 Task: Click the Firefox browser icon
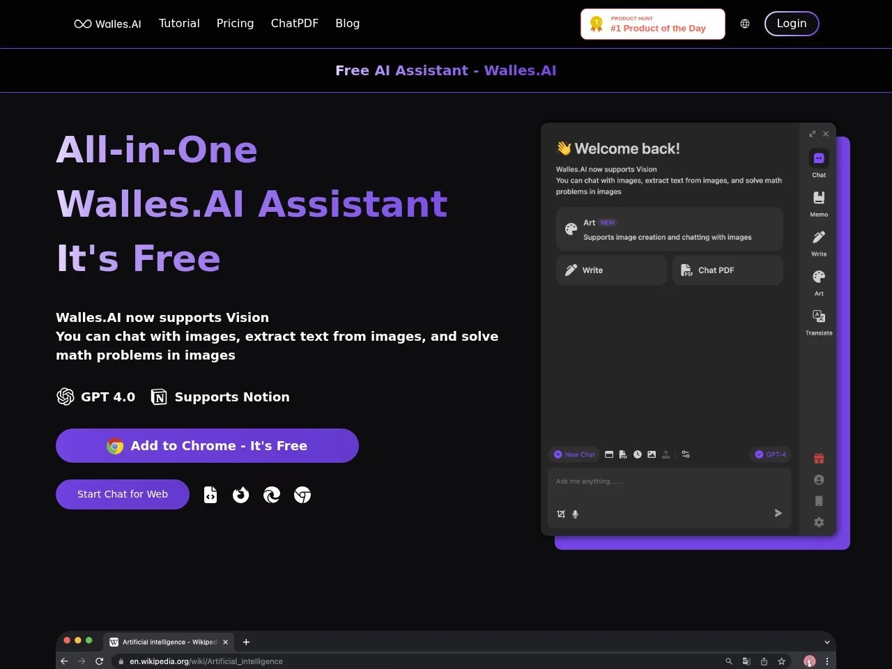(241, 495)
